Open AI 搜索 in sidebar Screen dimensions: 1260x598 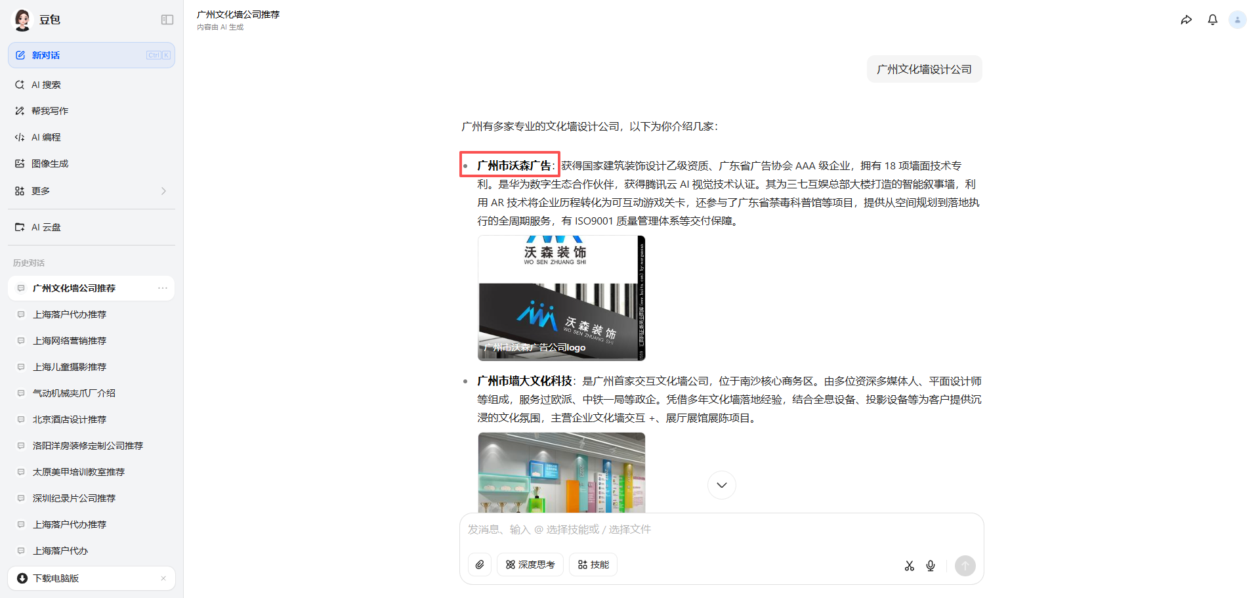pos(46,85)
